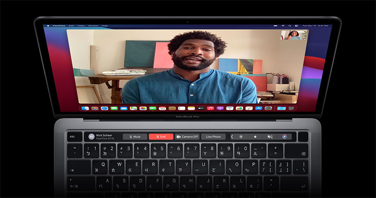Click the esc key
Screen dimensions: 376x198
coord(75,136)
